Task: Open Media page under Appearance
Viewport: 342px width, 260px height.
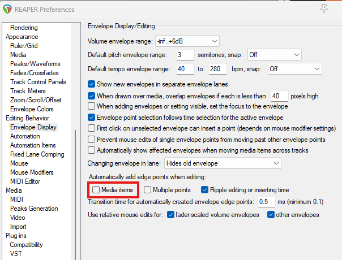Action: (18, 55)
